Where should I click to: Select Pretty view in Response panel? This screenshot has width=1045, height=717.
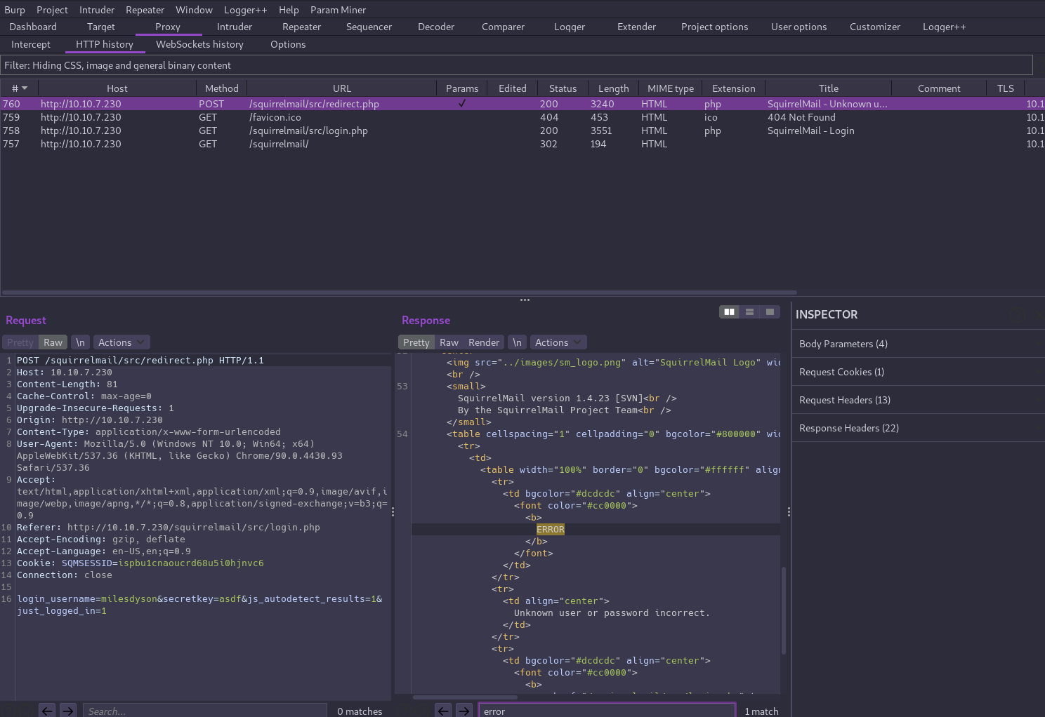416,342
